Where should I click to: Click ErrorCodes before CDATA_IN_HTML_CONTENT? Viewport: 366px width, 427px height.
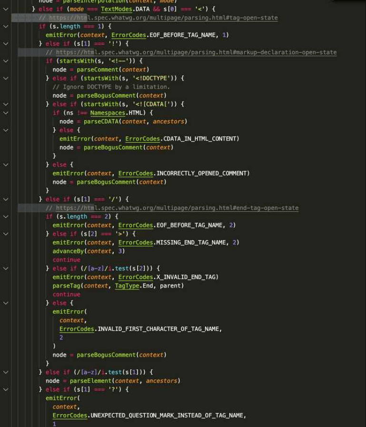[x=142, y=139]
